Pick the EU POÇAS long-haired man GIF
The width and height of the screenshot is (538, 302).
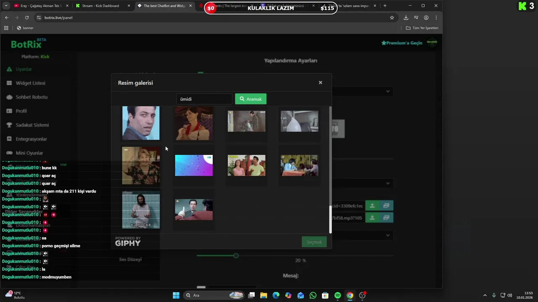(x=141, y=210)
